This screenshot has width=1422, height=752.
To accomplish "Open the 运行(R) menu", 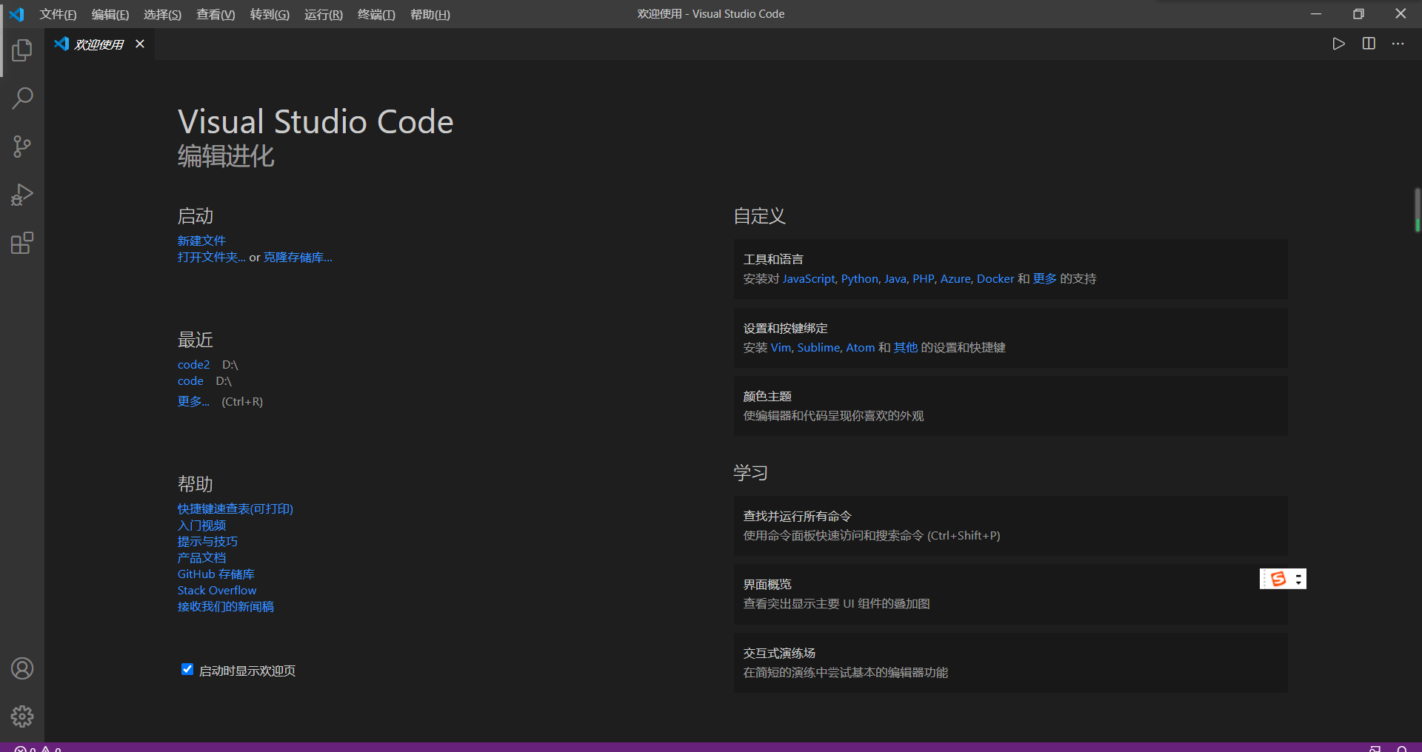I will click(x=324, y=14).
